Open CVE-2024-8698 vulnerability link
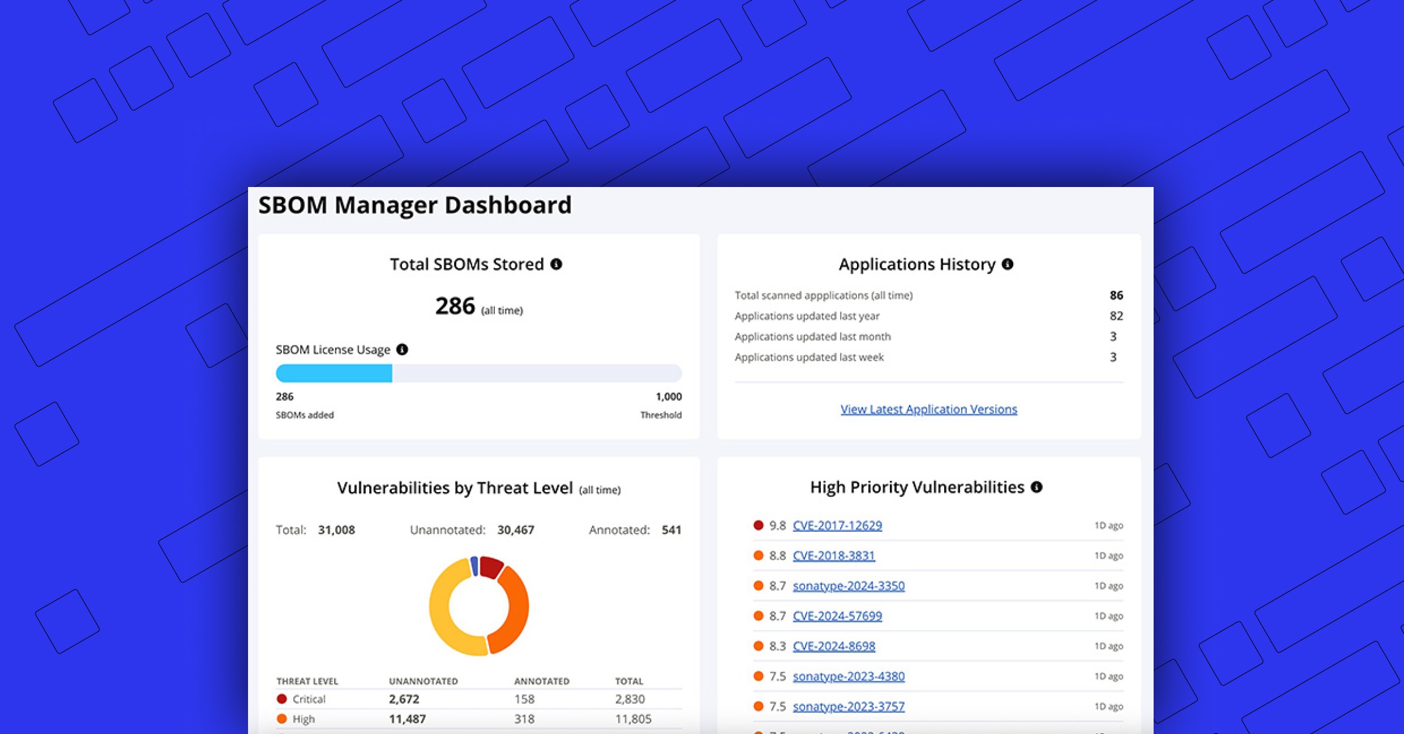Viewport: 1404px width, 734px height. point(834,646)
